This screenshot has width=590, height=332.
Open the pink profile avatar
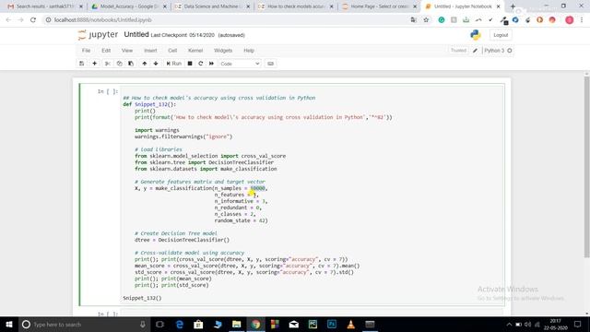(x=570, y=20)
